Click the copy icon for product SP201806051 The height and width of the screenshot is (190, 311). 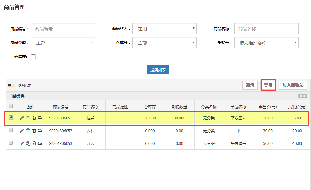click(28, 118)
